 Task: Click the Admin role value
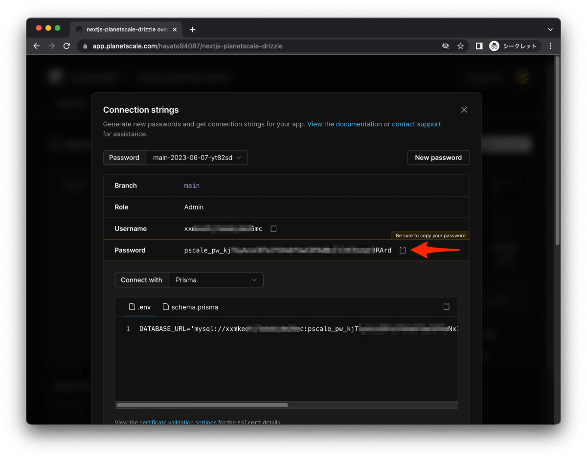pos(194,207)
